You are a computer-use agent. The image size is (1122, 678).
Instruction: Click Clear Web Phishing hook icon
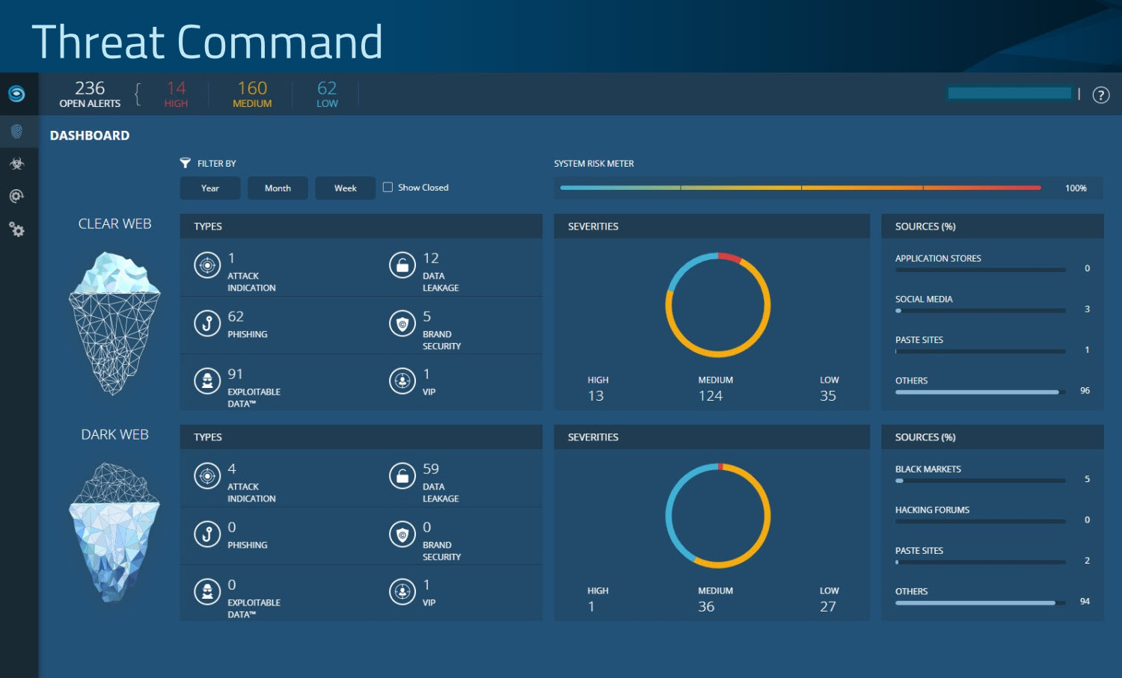[x=207, y=324]
